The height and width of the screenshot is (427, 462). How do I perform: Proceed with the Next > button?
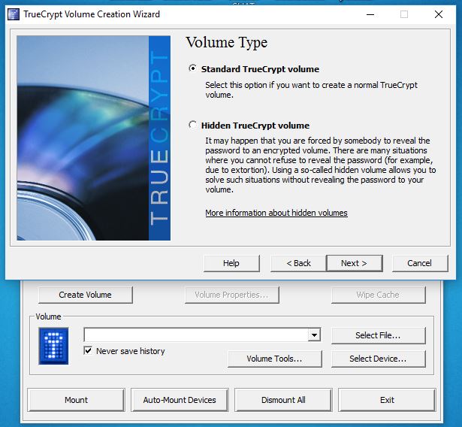point(355,263)
